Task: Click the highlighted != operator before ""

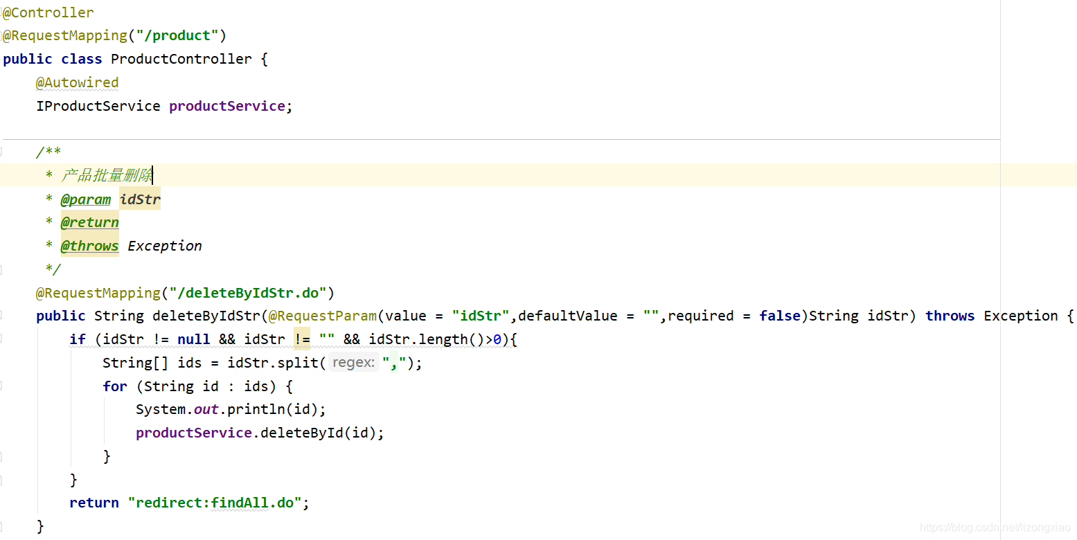Action: click(x=302, y=339)
